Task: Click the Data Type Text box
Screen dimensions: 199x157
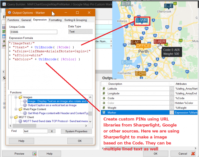Action: click(81, 32)
